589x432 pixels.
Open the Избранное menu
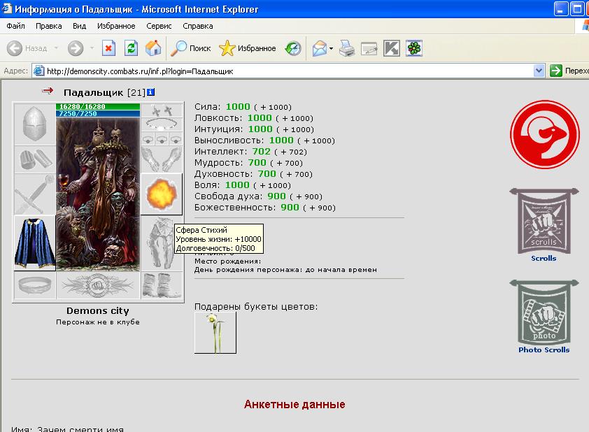pos(116,26)
